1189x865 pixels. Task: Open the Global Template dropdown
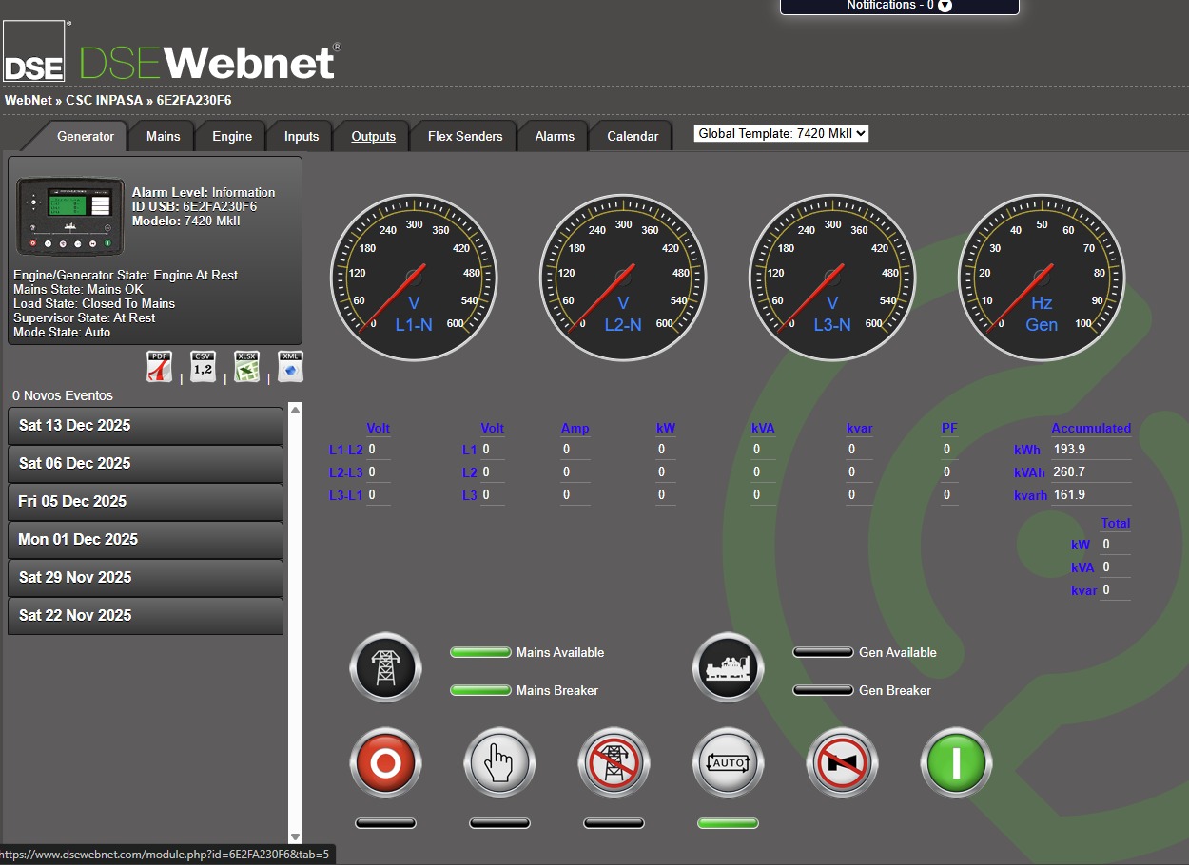click(x=781, y=134)
